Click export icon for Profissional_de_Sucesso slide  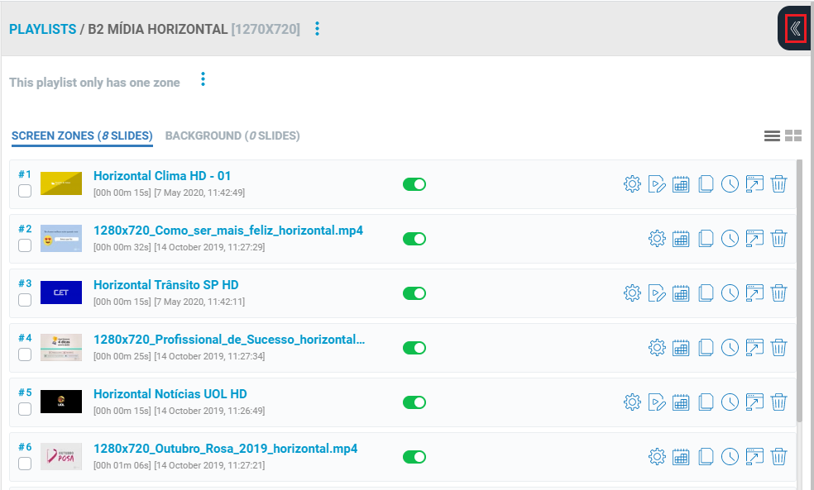pos(754,347)
